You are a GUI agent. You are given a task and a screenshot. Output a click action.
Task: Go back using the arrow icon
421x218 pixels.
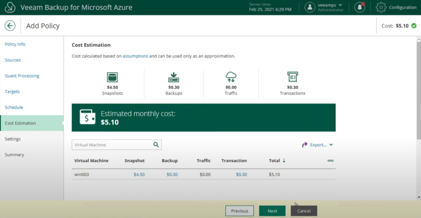[x=10, y=26]
